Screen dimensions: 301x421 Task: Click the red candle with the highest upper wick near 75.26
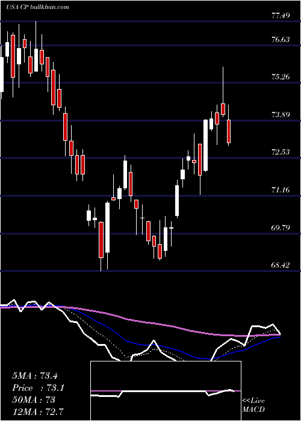point(223,109)
